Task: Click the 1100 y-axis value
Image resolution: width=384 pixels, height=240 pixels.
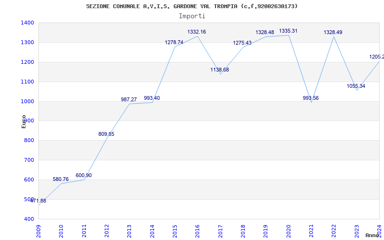Action: tap(27, 82)
